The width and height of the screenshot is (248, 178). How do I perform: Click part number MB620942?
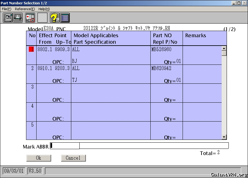161,68
